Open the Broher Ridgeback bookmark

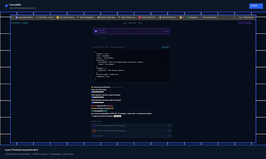(x=86, y=17)
